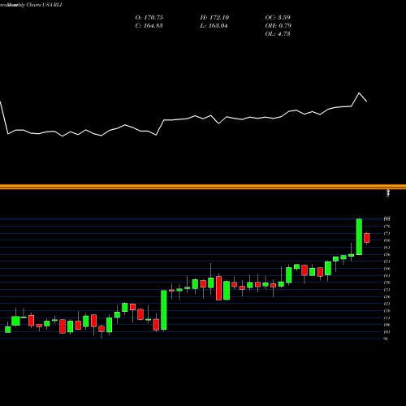Click the 106 price axis label
Viewport: 406px width, 406px height.
tap(387, 325)
